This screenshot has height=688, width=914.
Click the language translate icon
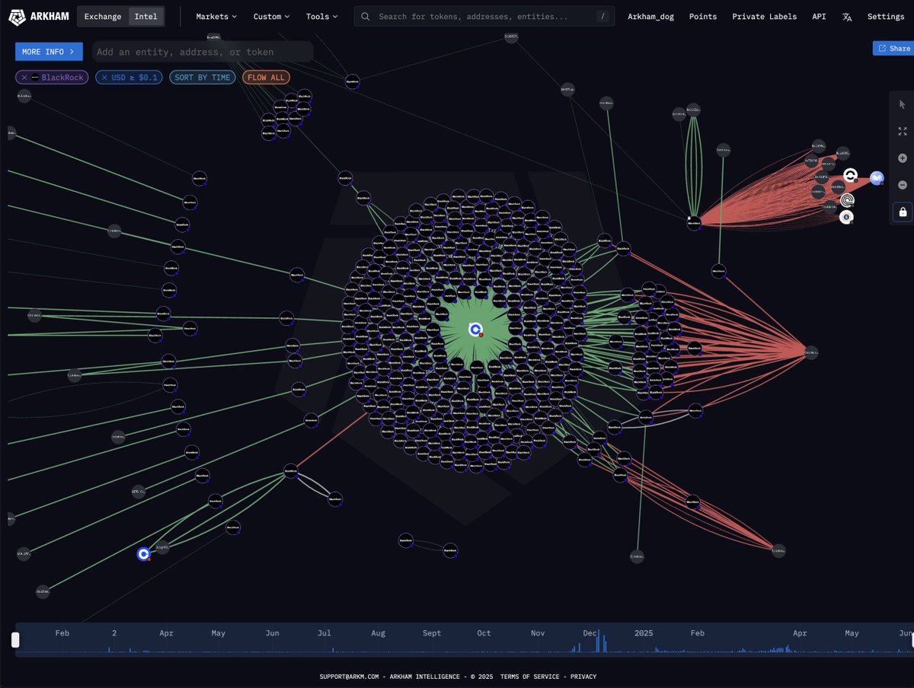coord(847,17)
